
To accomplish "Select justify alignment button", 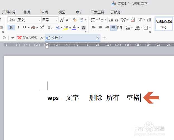I will coord(113,28).
